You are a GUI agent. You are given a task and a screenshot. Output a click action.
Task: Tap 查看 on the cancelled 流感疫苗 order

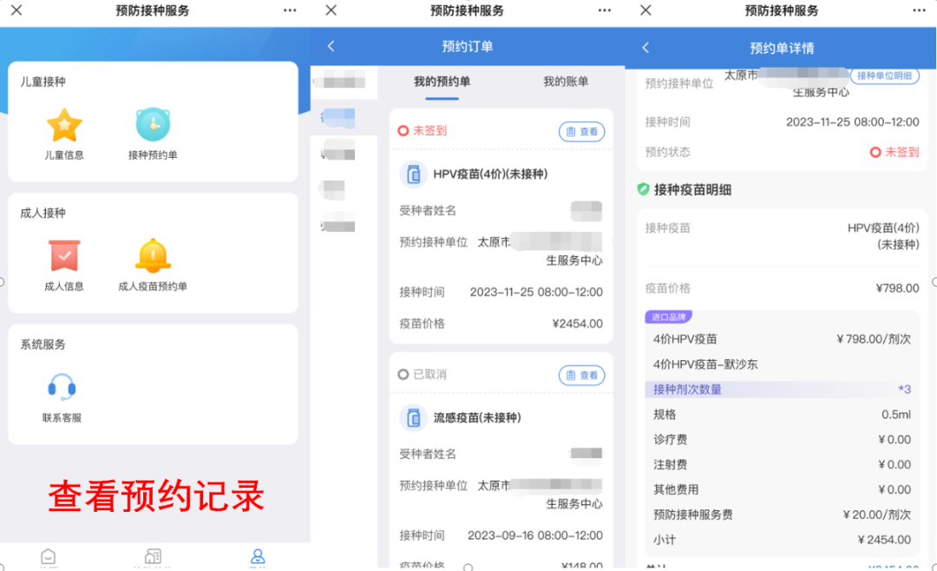[x=581, y=375]
